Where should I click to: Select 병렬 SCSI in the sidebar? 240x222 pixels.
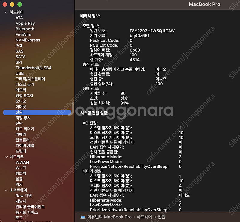pos(24,96)
